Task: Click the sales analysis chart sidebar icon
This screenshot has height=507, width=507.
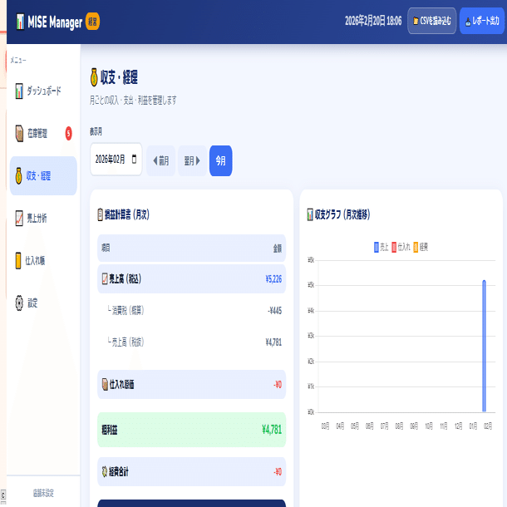Action: point(19,219)
